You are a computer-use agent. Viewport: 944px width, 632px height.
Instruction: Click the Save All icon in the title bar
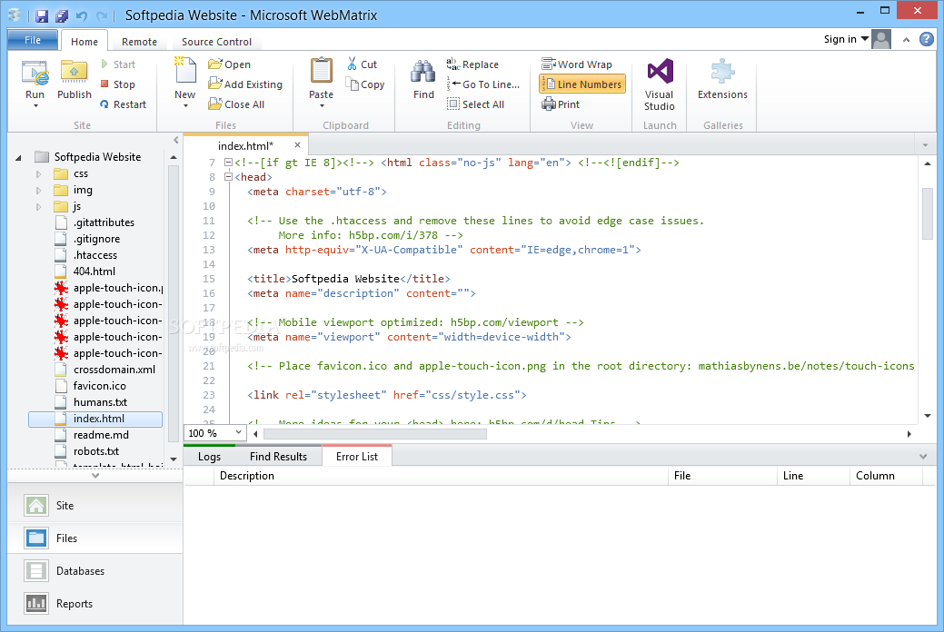[62, 15]
